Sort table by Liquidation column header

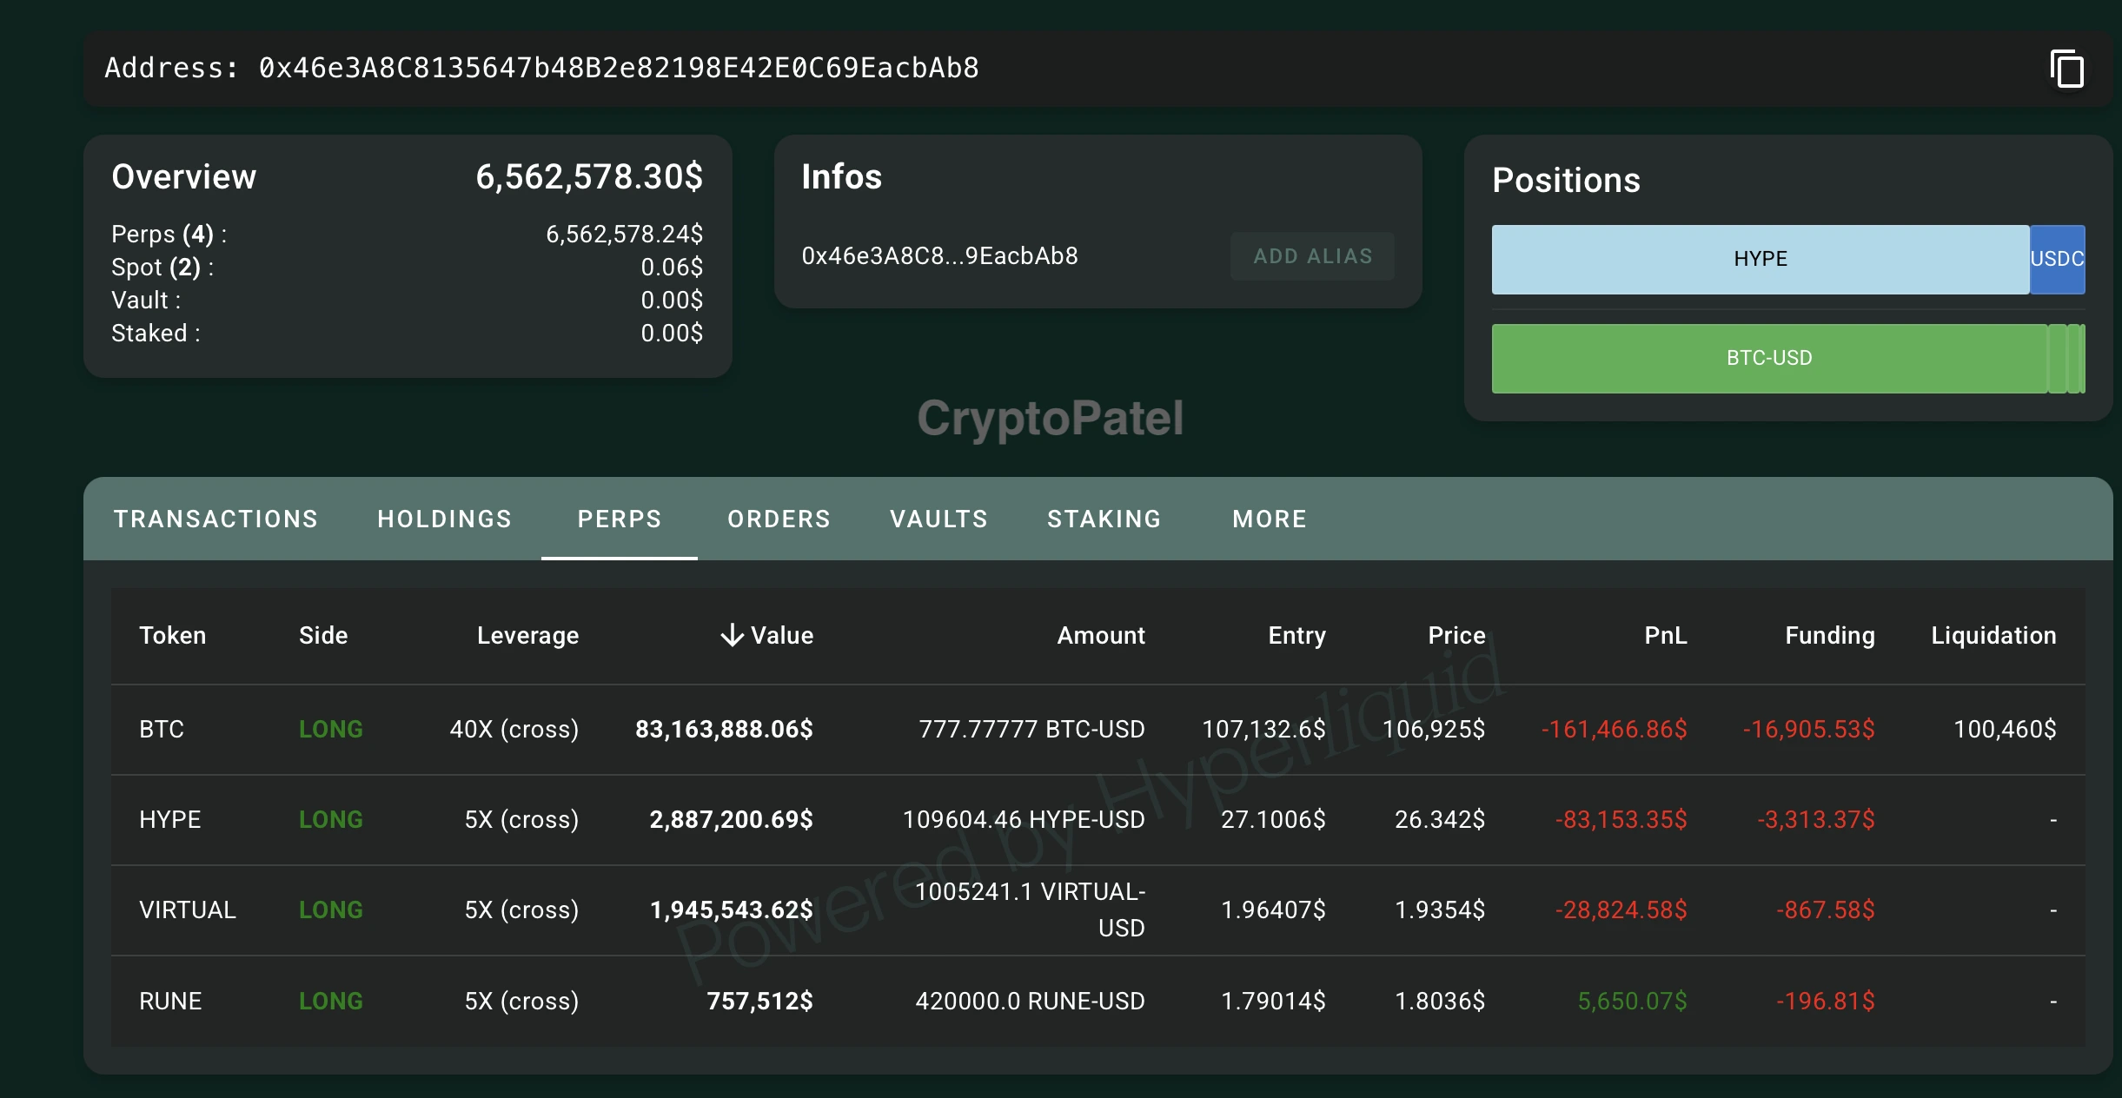coord(1993,636)
